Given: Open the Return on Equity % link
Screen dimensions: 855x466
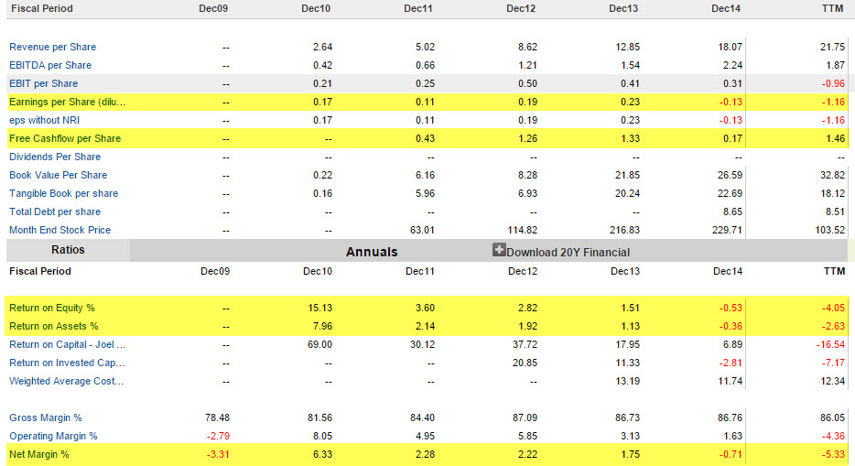Looking at the screenshot, I should click(52, 308).
